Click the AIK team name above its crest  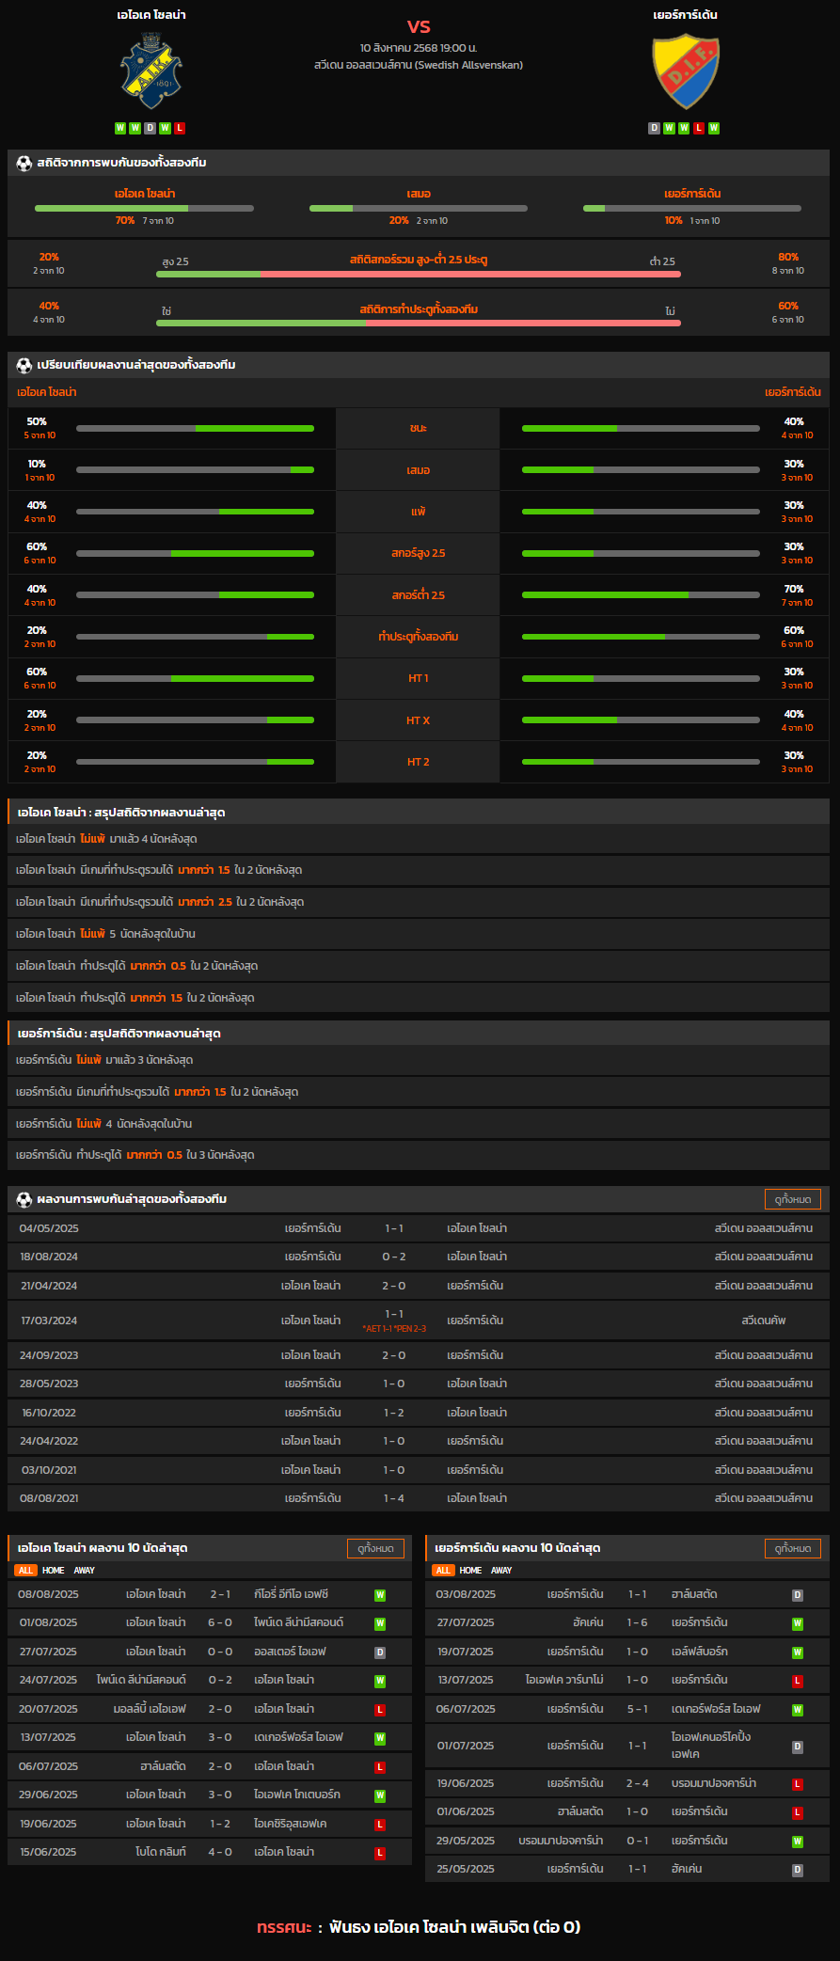(x=151, y=15)
